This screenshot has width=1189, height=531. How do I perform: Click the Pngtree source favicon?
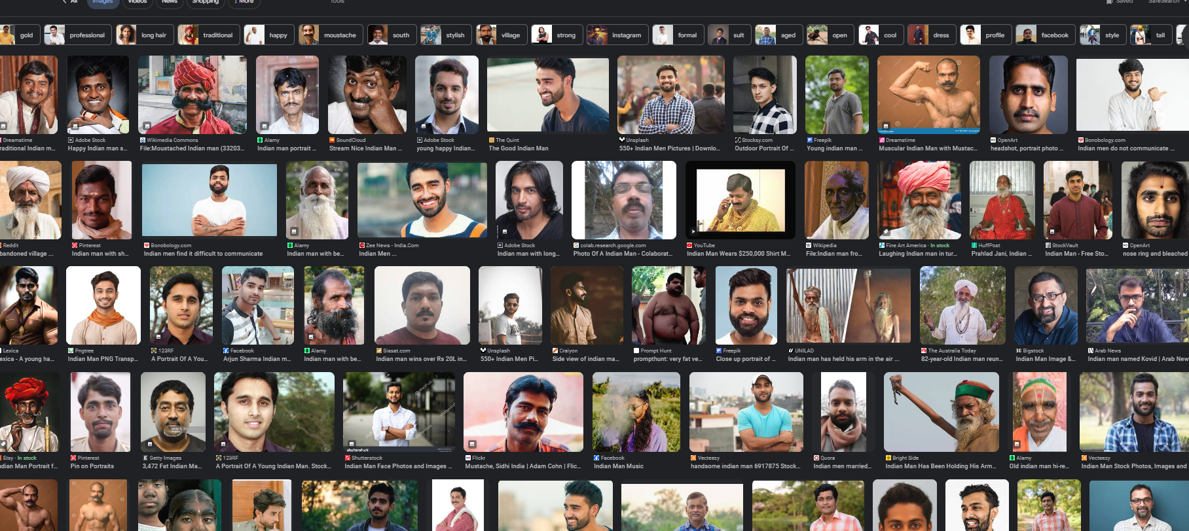(x=71, y=351)
